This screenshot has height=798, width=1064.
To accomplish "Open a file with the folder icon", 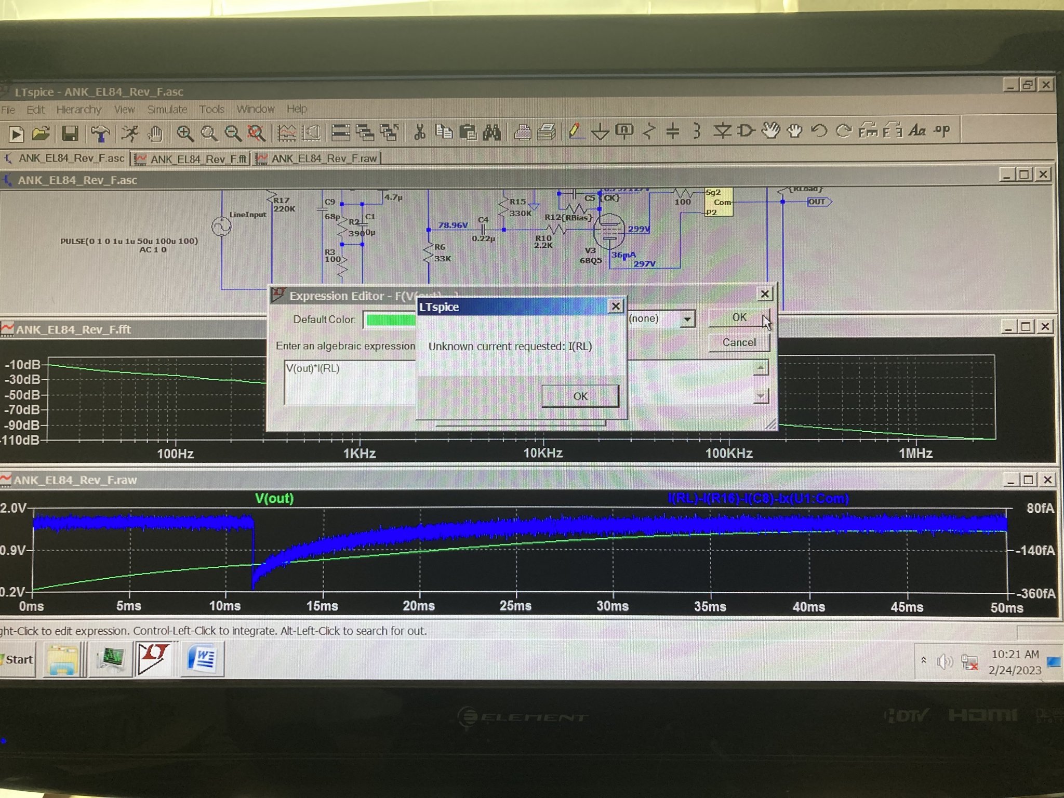I will pyautogui.click(x=41, y=134).
